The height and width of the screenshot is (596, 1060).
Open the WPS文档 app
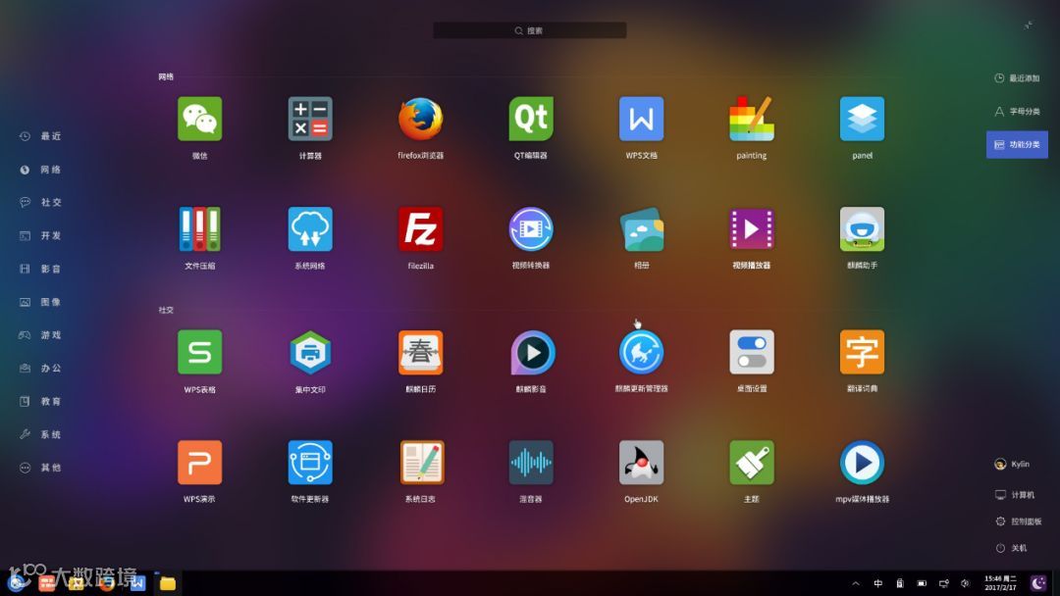[641, 119]
